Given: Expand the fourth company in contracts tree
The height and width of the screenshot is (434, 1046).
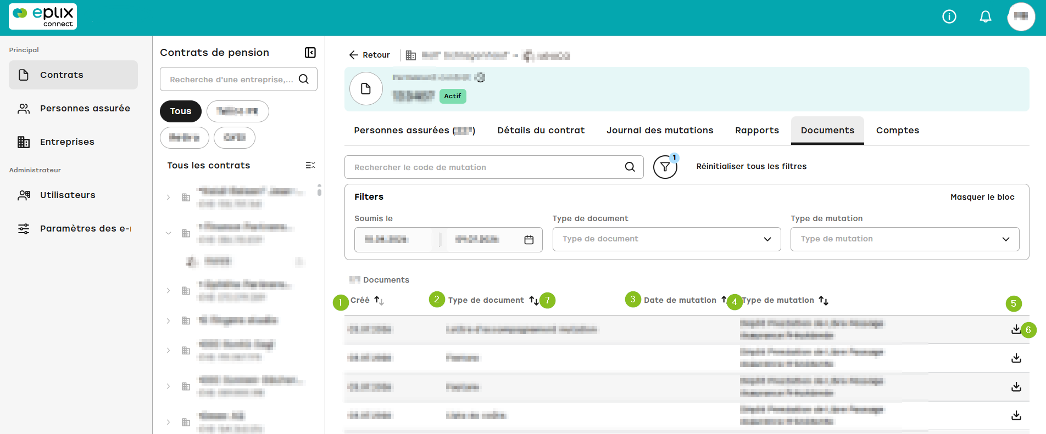Looking at the screenshot, I should pos(168,320).
